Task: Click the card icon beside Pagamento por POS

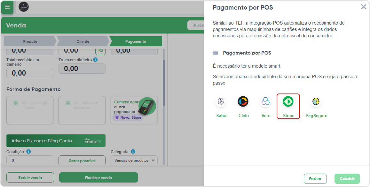Action: click(x=215, y=53)
